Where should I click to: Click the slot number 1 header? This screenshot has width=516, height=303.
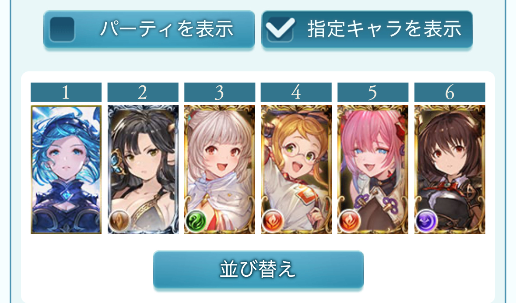66,92
